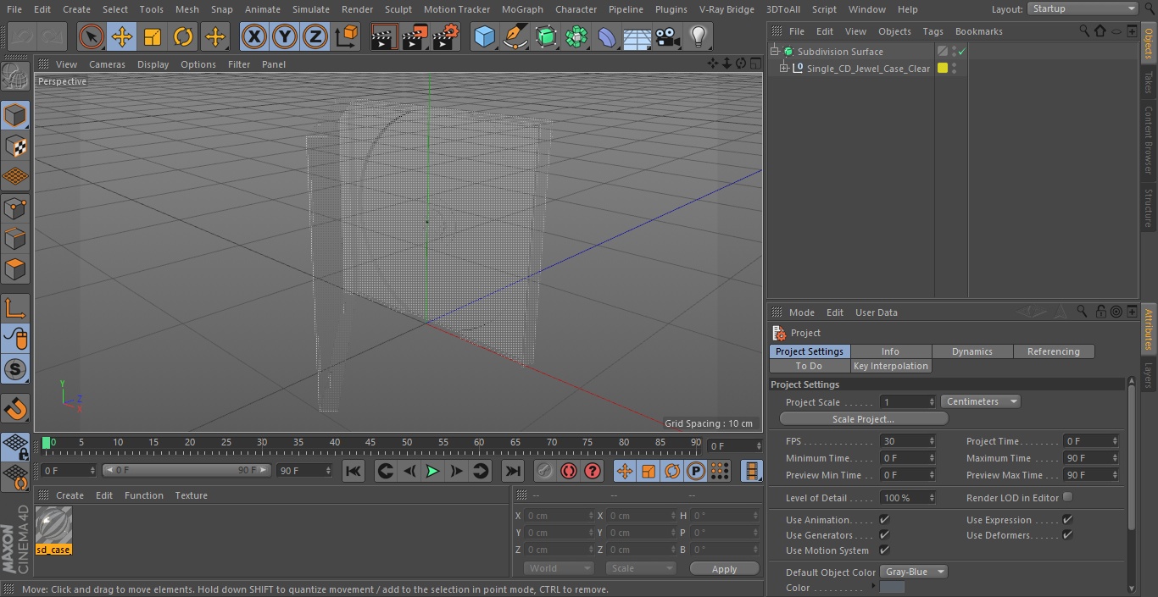The image size is (1158, 597).
Task: Toggle Use Animation checkbox
Action: pyautogui.click(x=884, y=520)
